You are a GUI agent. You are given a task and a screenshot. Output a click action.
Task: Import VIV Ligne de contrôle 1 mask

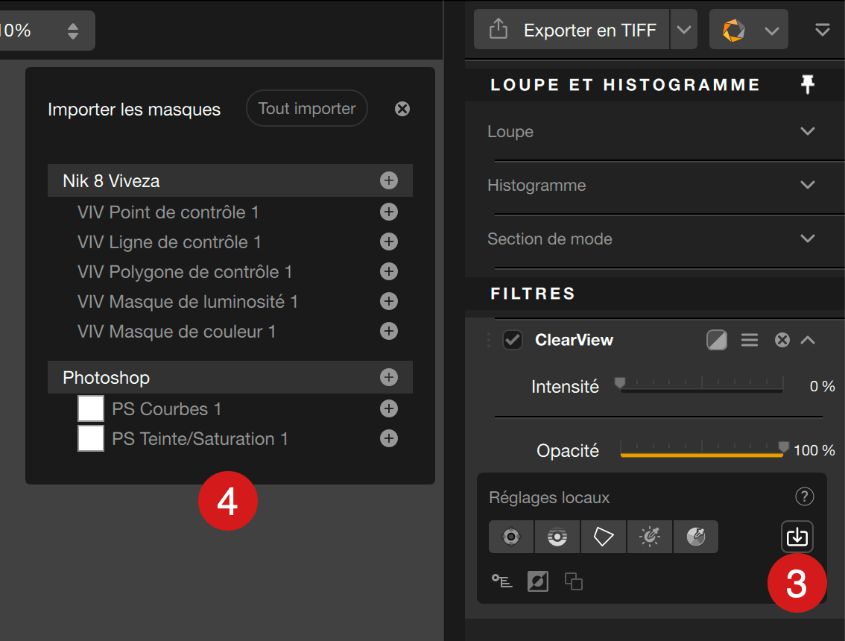click(x=388, y=241)
